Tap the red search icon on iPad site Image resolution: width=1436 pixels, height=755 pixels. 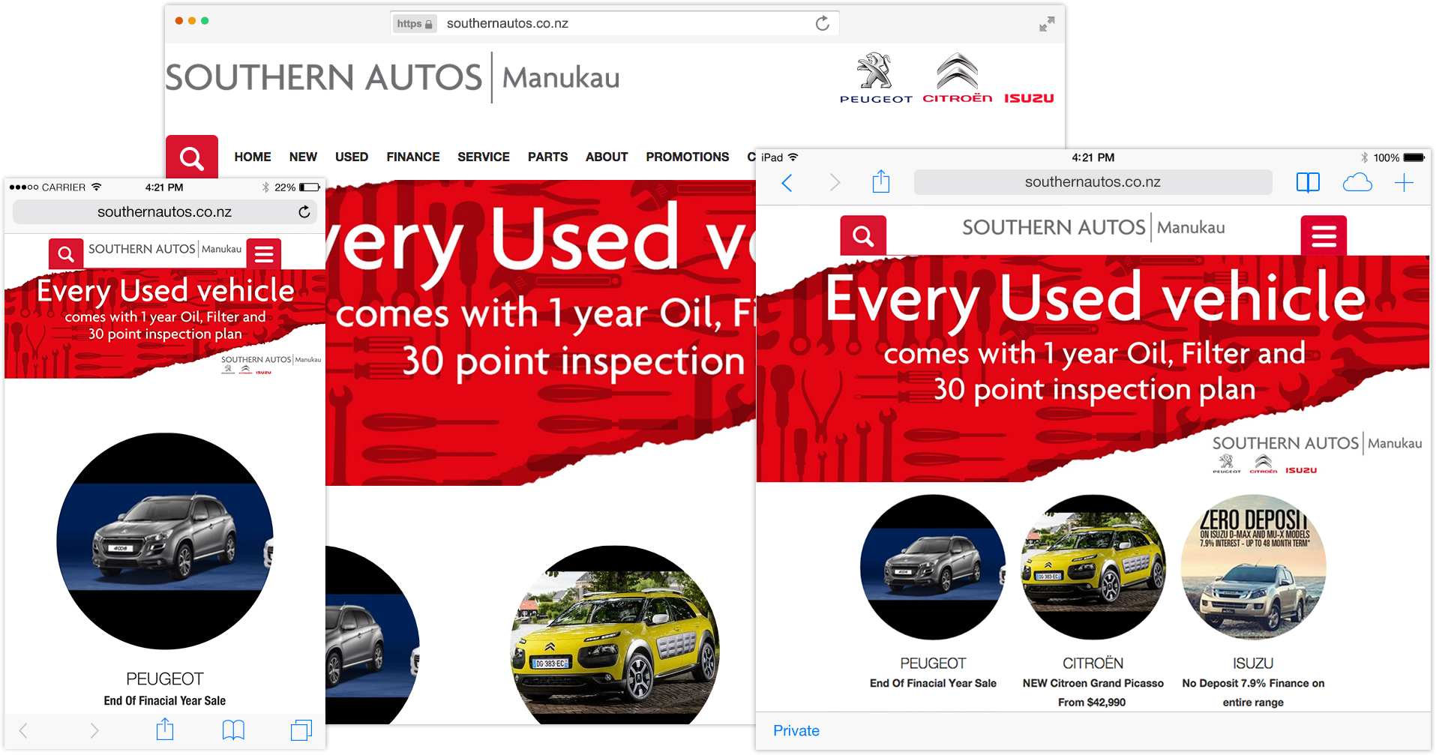coord(863,236)
